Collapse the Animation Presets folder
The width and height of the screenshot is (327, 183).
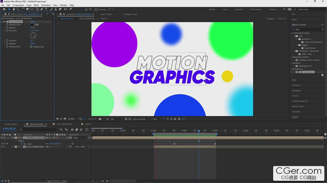(x=292, y=33)
